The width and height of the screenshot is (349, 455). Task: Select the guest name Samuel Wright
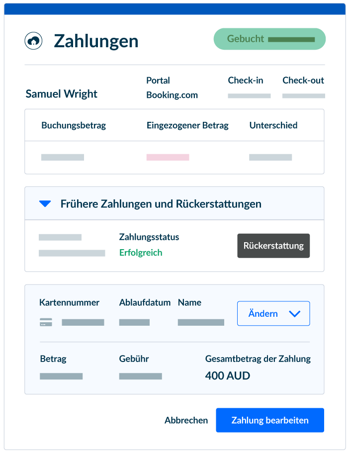(62, 93)
